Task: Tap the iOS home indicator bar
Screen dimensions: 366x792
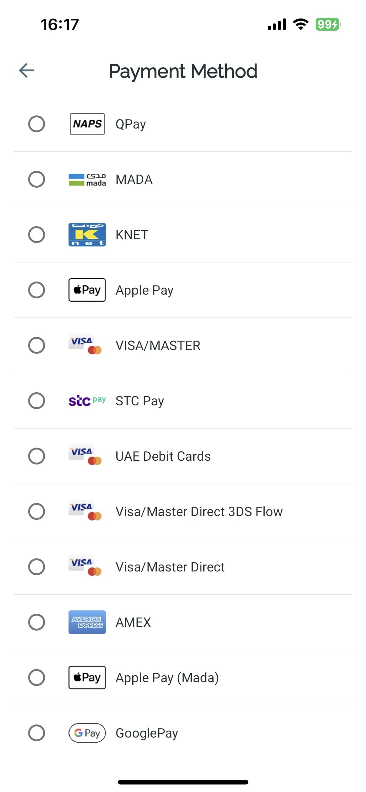Action: click(x=183, y=782)
